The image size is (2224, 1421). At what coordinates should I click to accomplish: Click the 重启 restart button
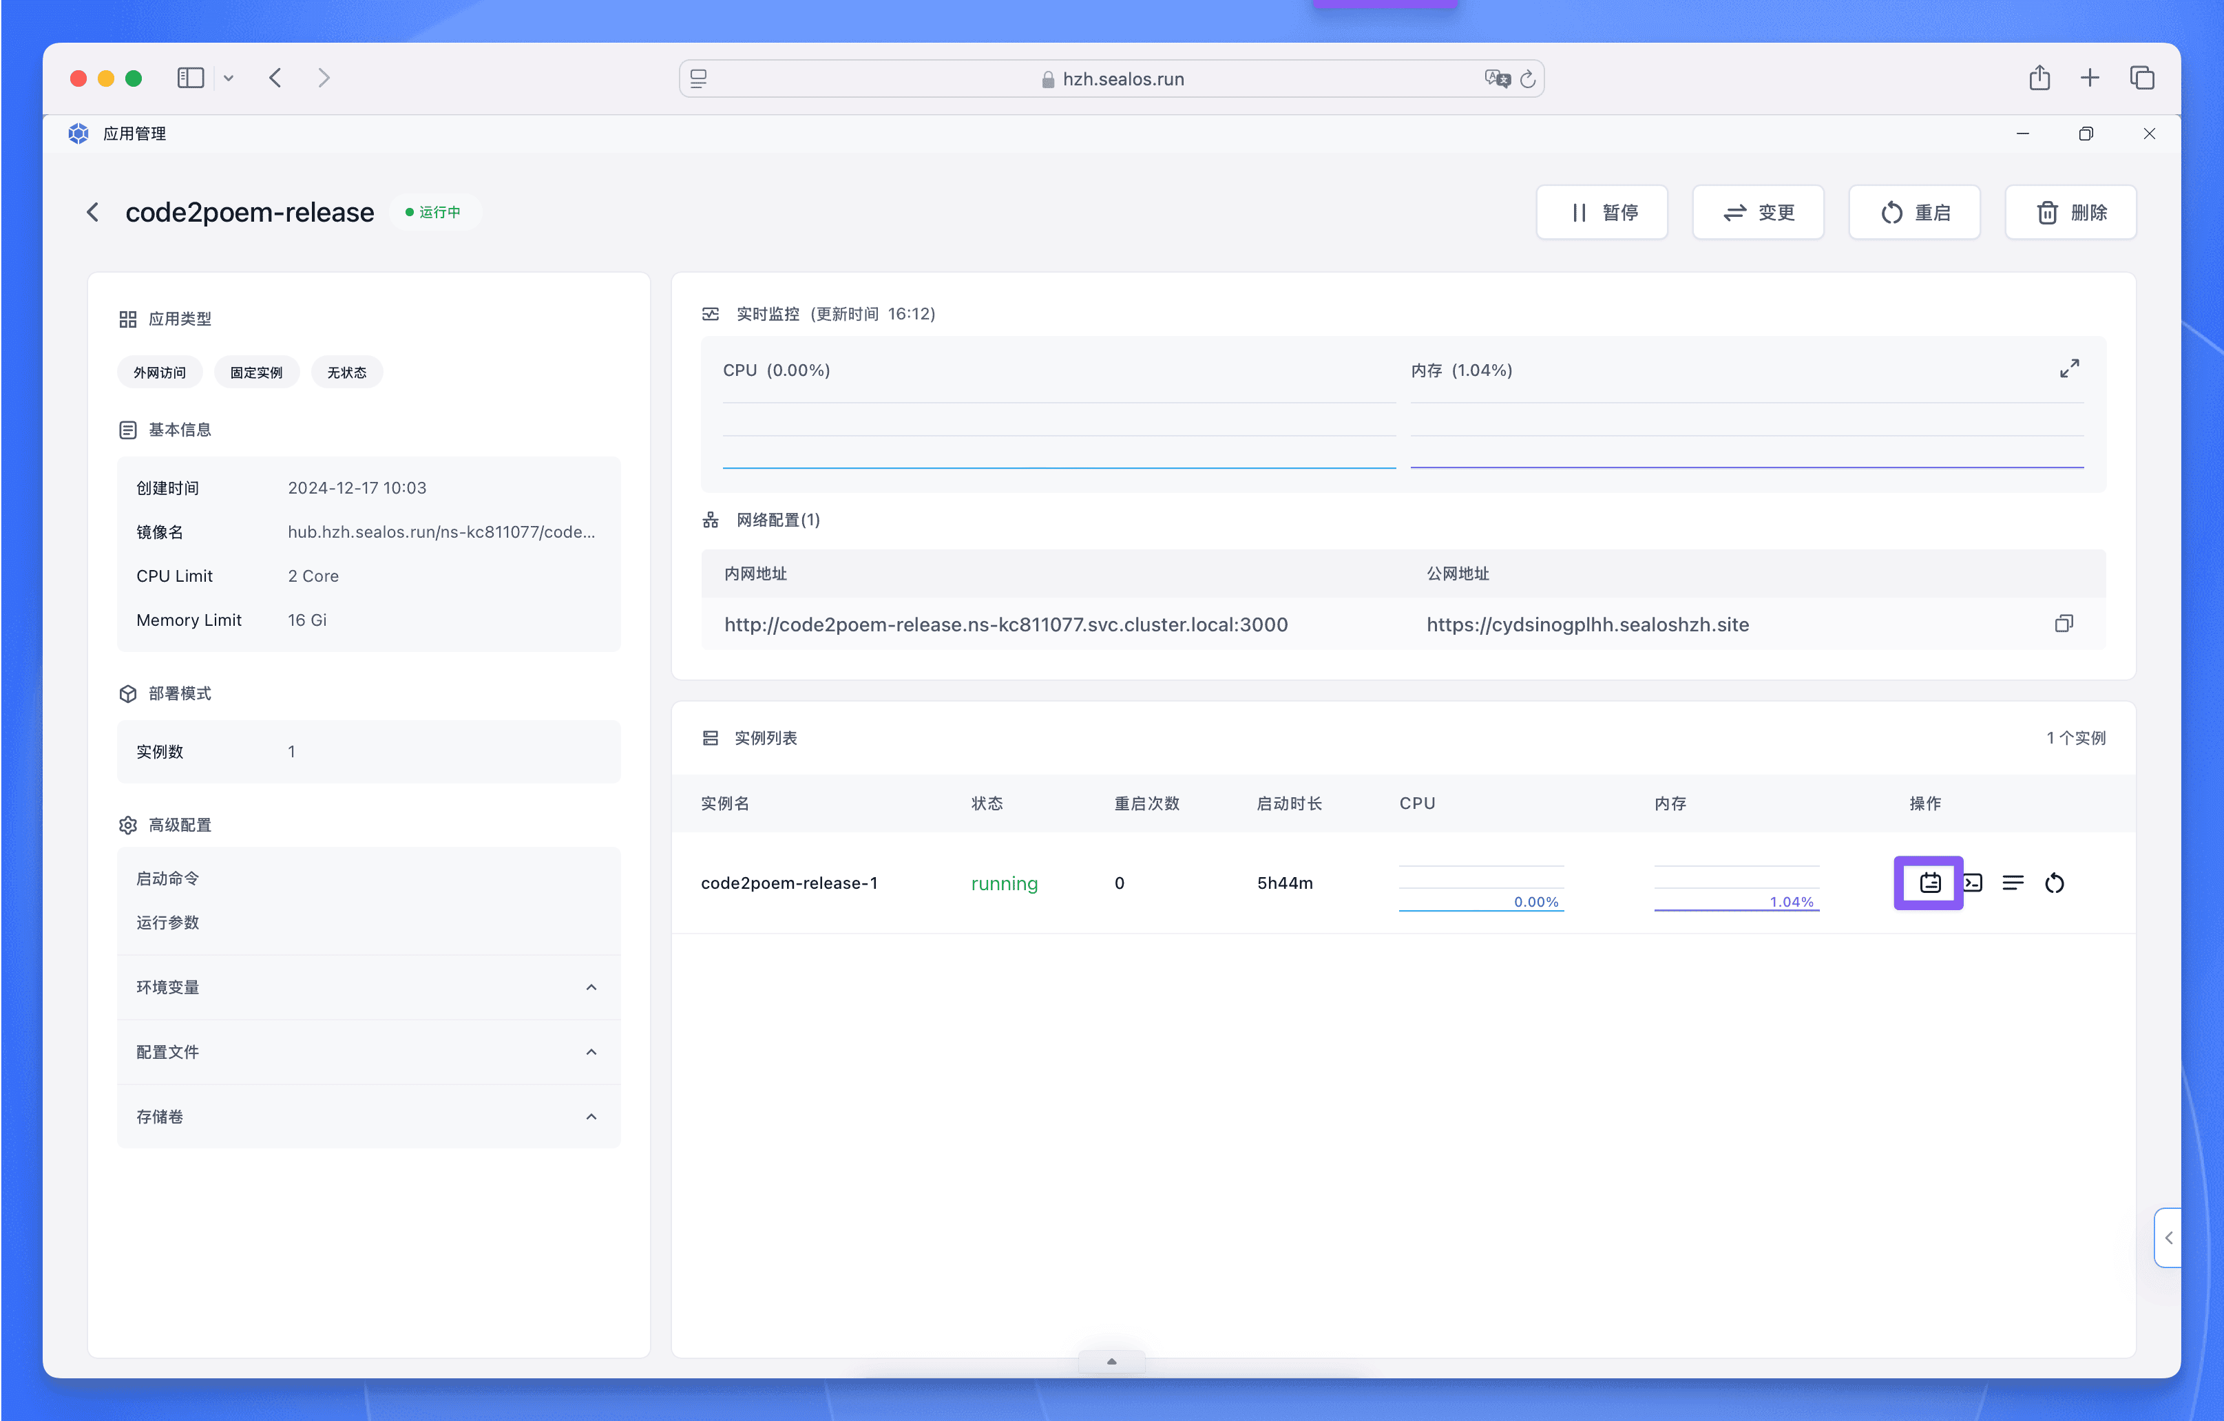(x=1913, y=212)
